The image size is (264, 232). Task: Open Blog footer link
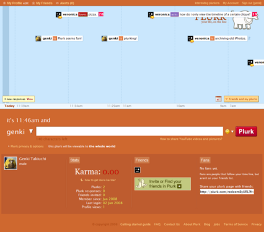point(207,225)
